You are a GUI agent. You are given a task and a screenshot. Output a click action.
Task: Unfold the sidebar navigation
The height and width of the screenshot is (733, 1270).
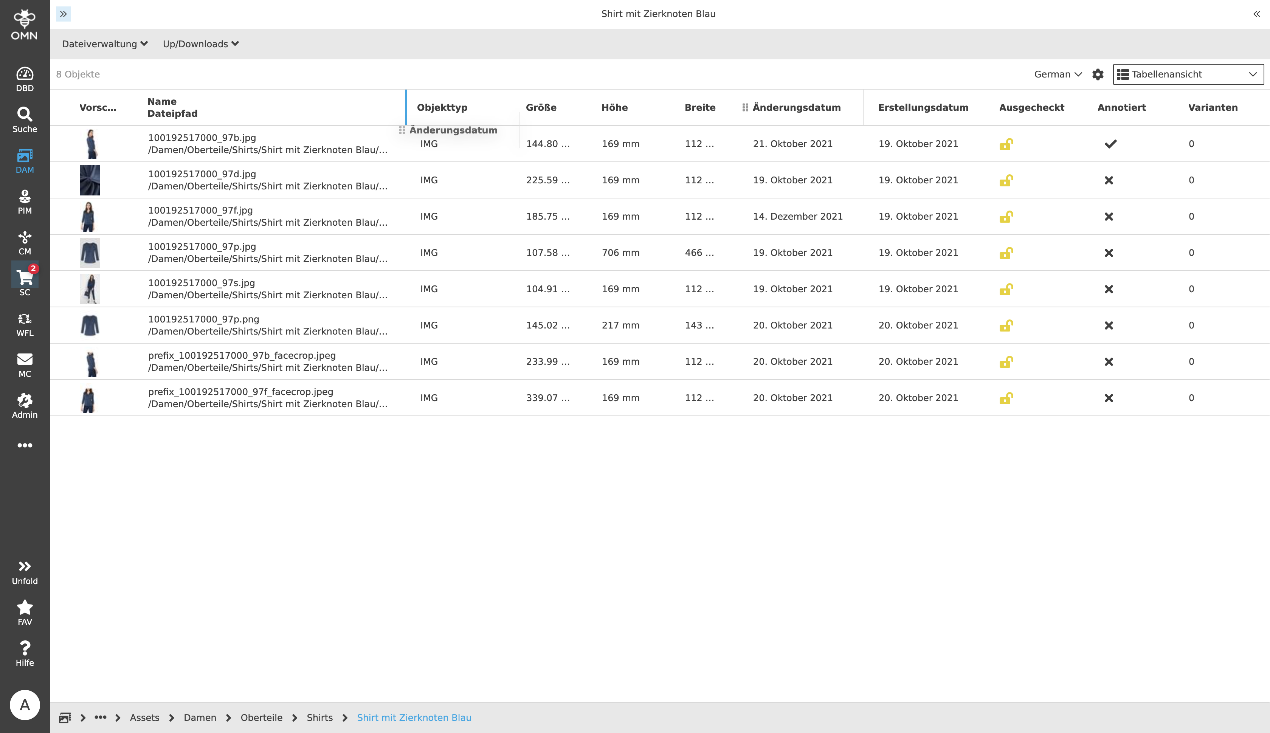(25, 572)
